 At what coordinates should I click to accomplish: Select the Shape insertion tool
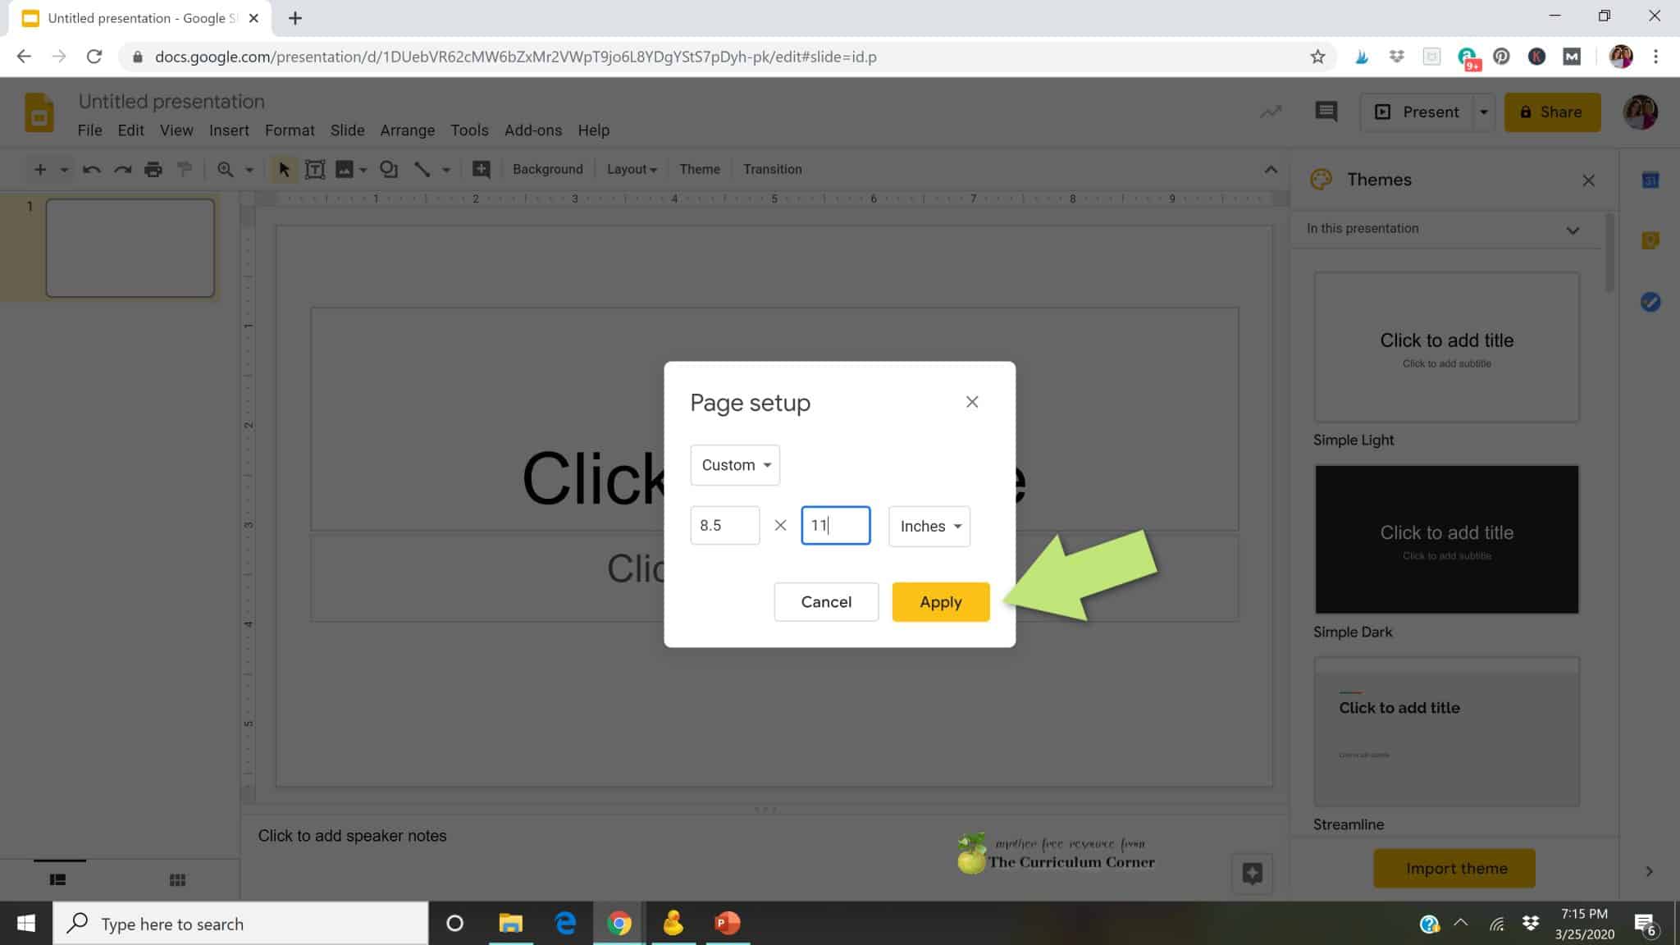click(x=389, y=169)
